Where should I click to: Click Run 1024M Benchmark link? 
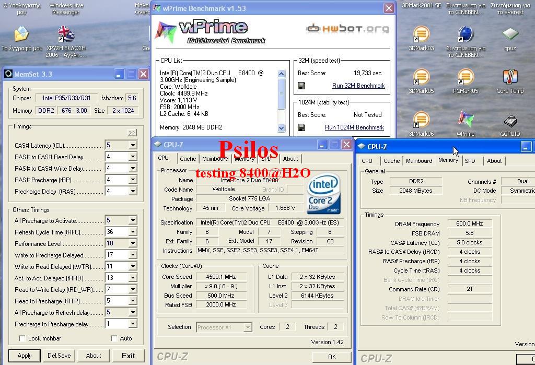tap(354, 127)
